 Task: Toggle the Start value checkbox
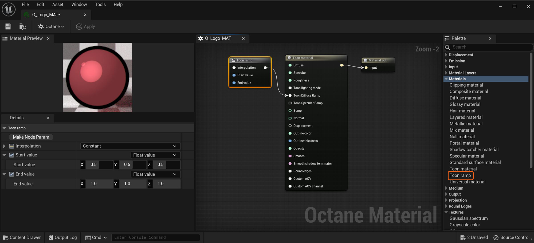pos(11,155)
